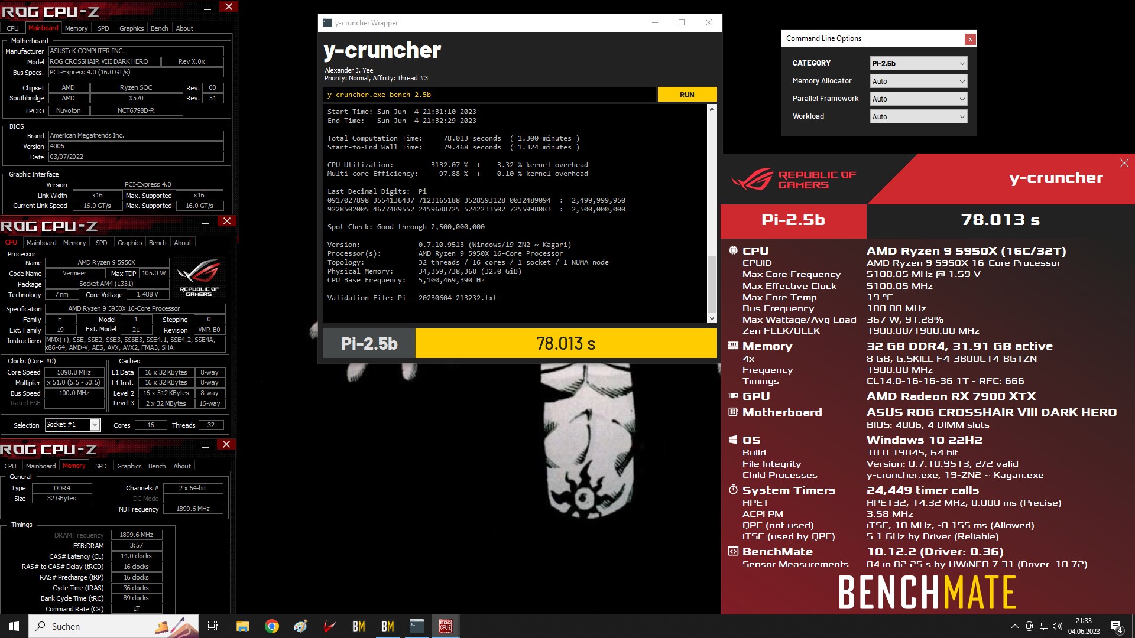Click the ROG CROSSHAIR VIII DARK HERO model field
Screen dimensions: 1135x638
[x=104, y=61]
